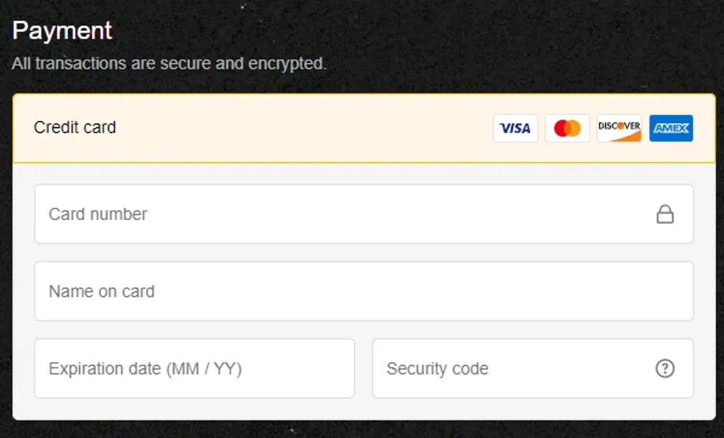
Task: Click the empty middle of the Credit card header bar
Action: click(x=304, y=128)
